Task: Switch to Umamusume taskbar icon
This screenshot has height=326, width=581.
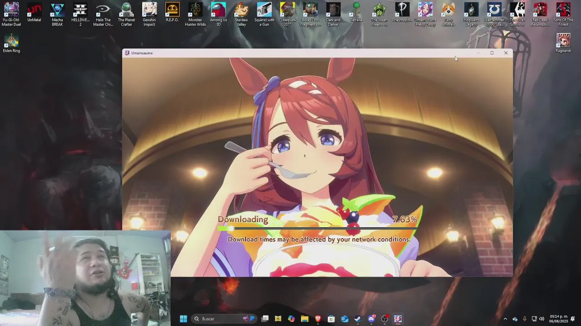Action: click(x=398, y=319)
